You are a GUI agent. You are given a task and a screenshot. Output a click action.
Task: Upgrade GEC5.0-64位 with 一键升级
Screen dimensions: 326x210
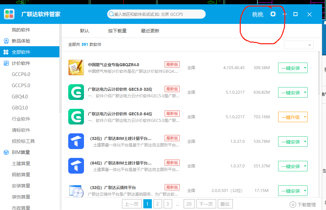point(291,117)
